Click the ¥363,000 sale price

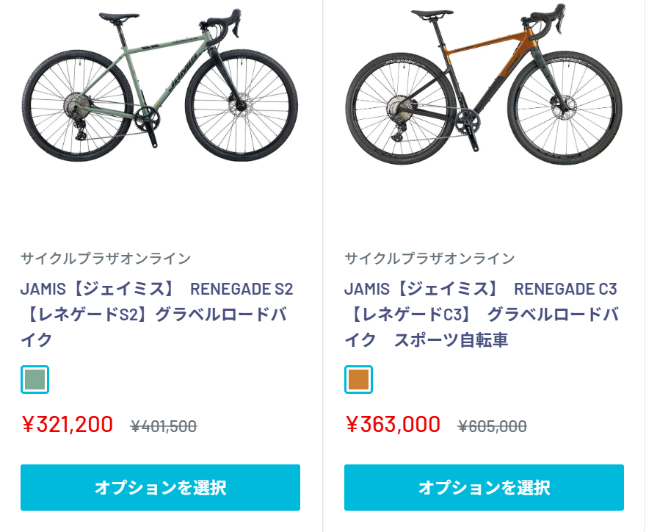pyautogui.click(x=393, y=425)
